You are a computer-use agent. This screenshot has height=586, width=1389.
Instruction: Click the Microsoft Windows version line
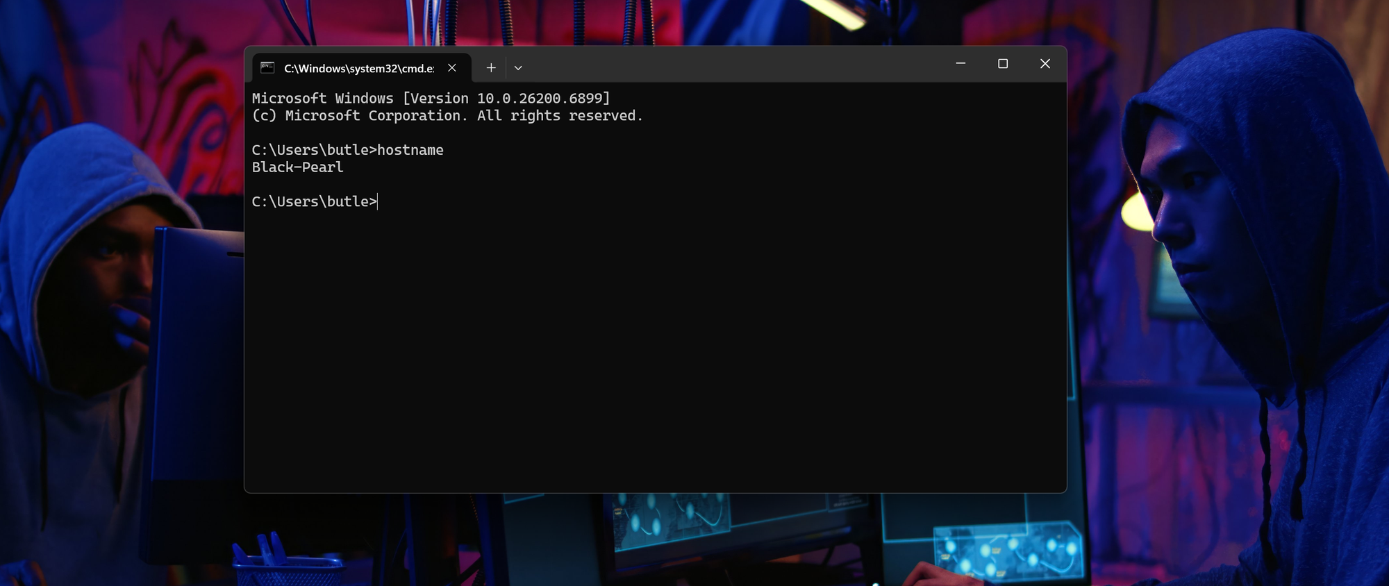pyautogui.click(x=431, y=99)
